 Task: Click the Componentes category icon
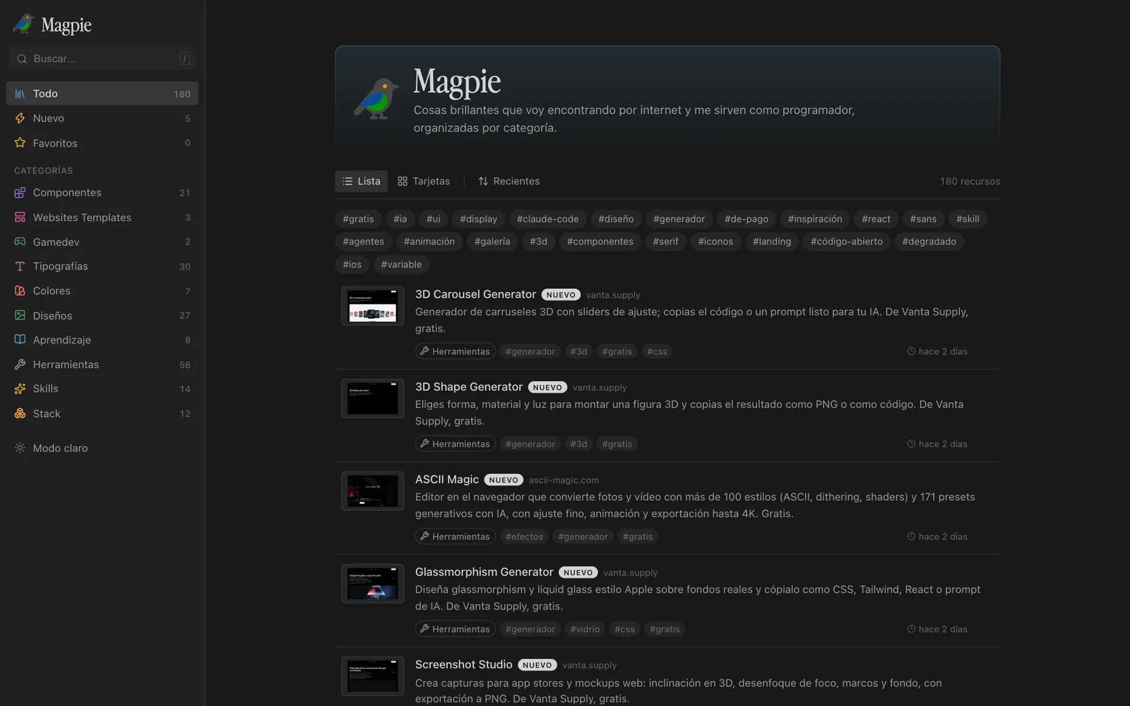pos(20,192)
